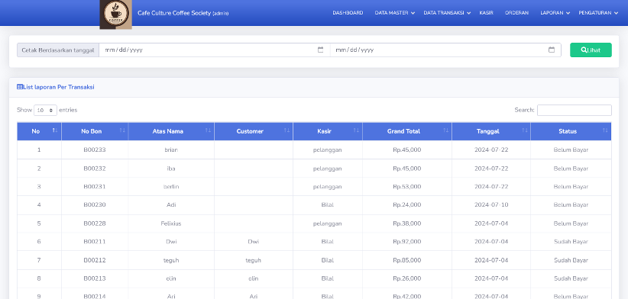Click the coffee cup logo image
This screenshot has height=299, width=628.
[116, 14]
